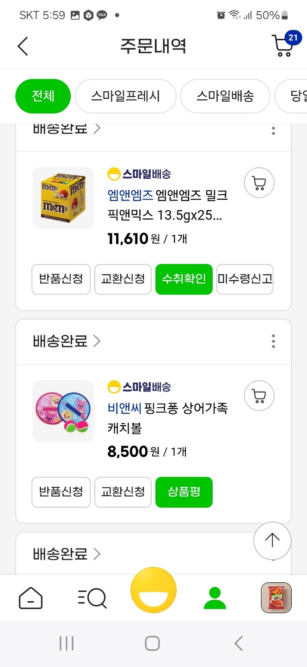Enable the 스마일배송 filter
This screenshot has width=307, height=667.
pyautogui.click(x=225, y=96)
